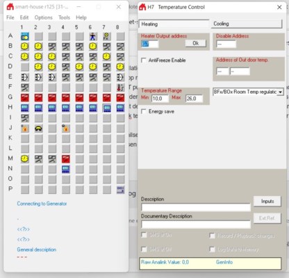Select the red module icon at G1
The image size is (289, 278).
25,97
